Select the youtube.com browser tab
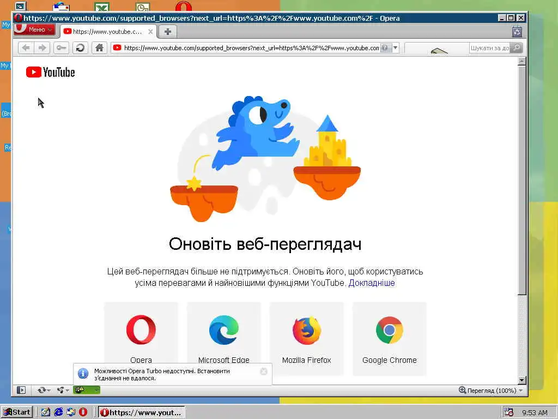This screenshot has height=419, width=558. pyautogui.click(x=107, y=32)
